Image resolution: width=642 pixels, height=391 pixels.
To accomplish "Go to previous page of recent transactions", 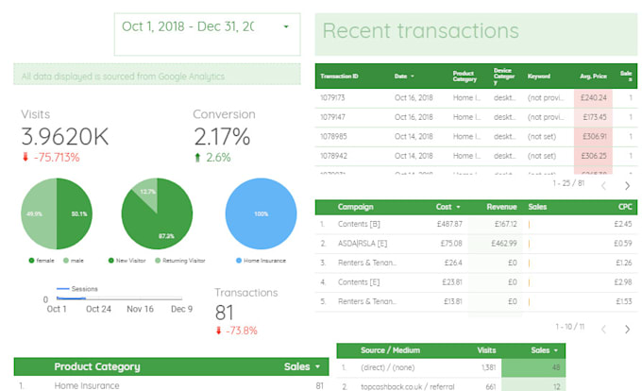I will click(603, 186).
